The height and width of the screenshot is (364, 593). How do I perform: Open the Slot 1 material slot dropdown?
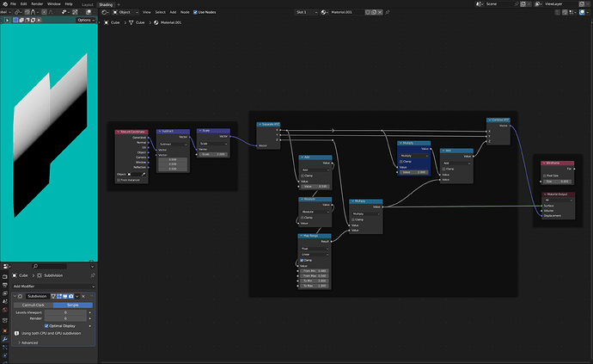(x=306, y=12)
